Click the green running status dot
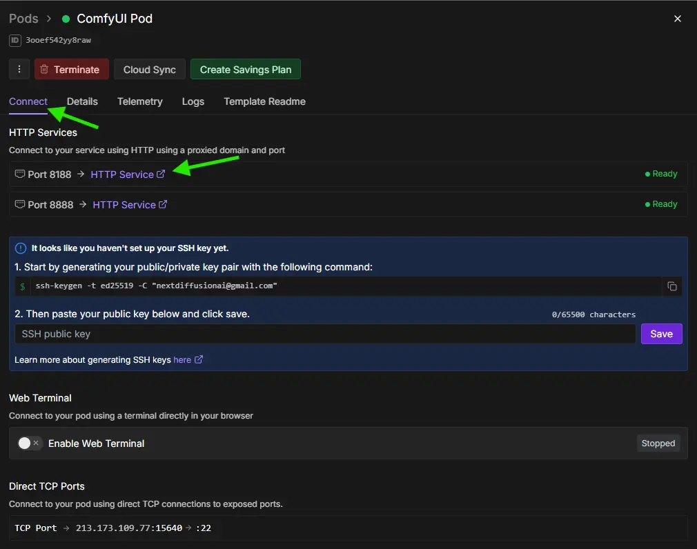The width and height of the screenshot is (697, 549). (66, 19)
